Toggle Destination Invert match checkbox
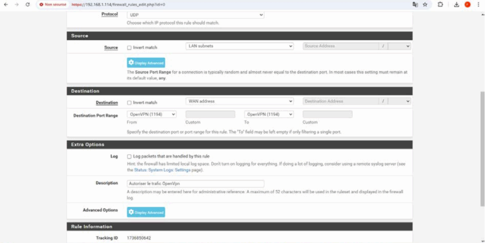 pos(129,103)
